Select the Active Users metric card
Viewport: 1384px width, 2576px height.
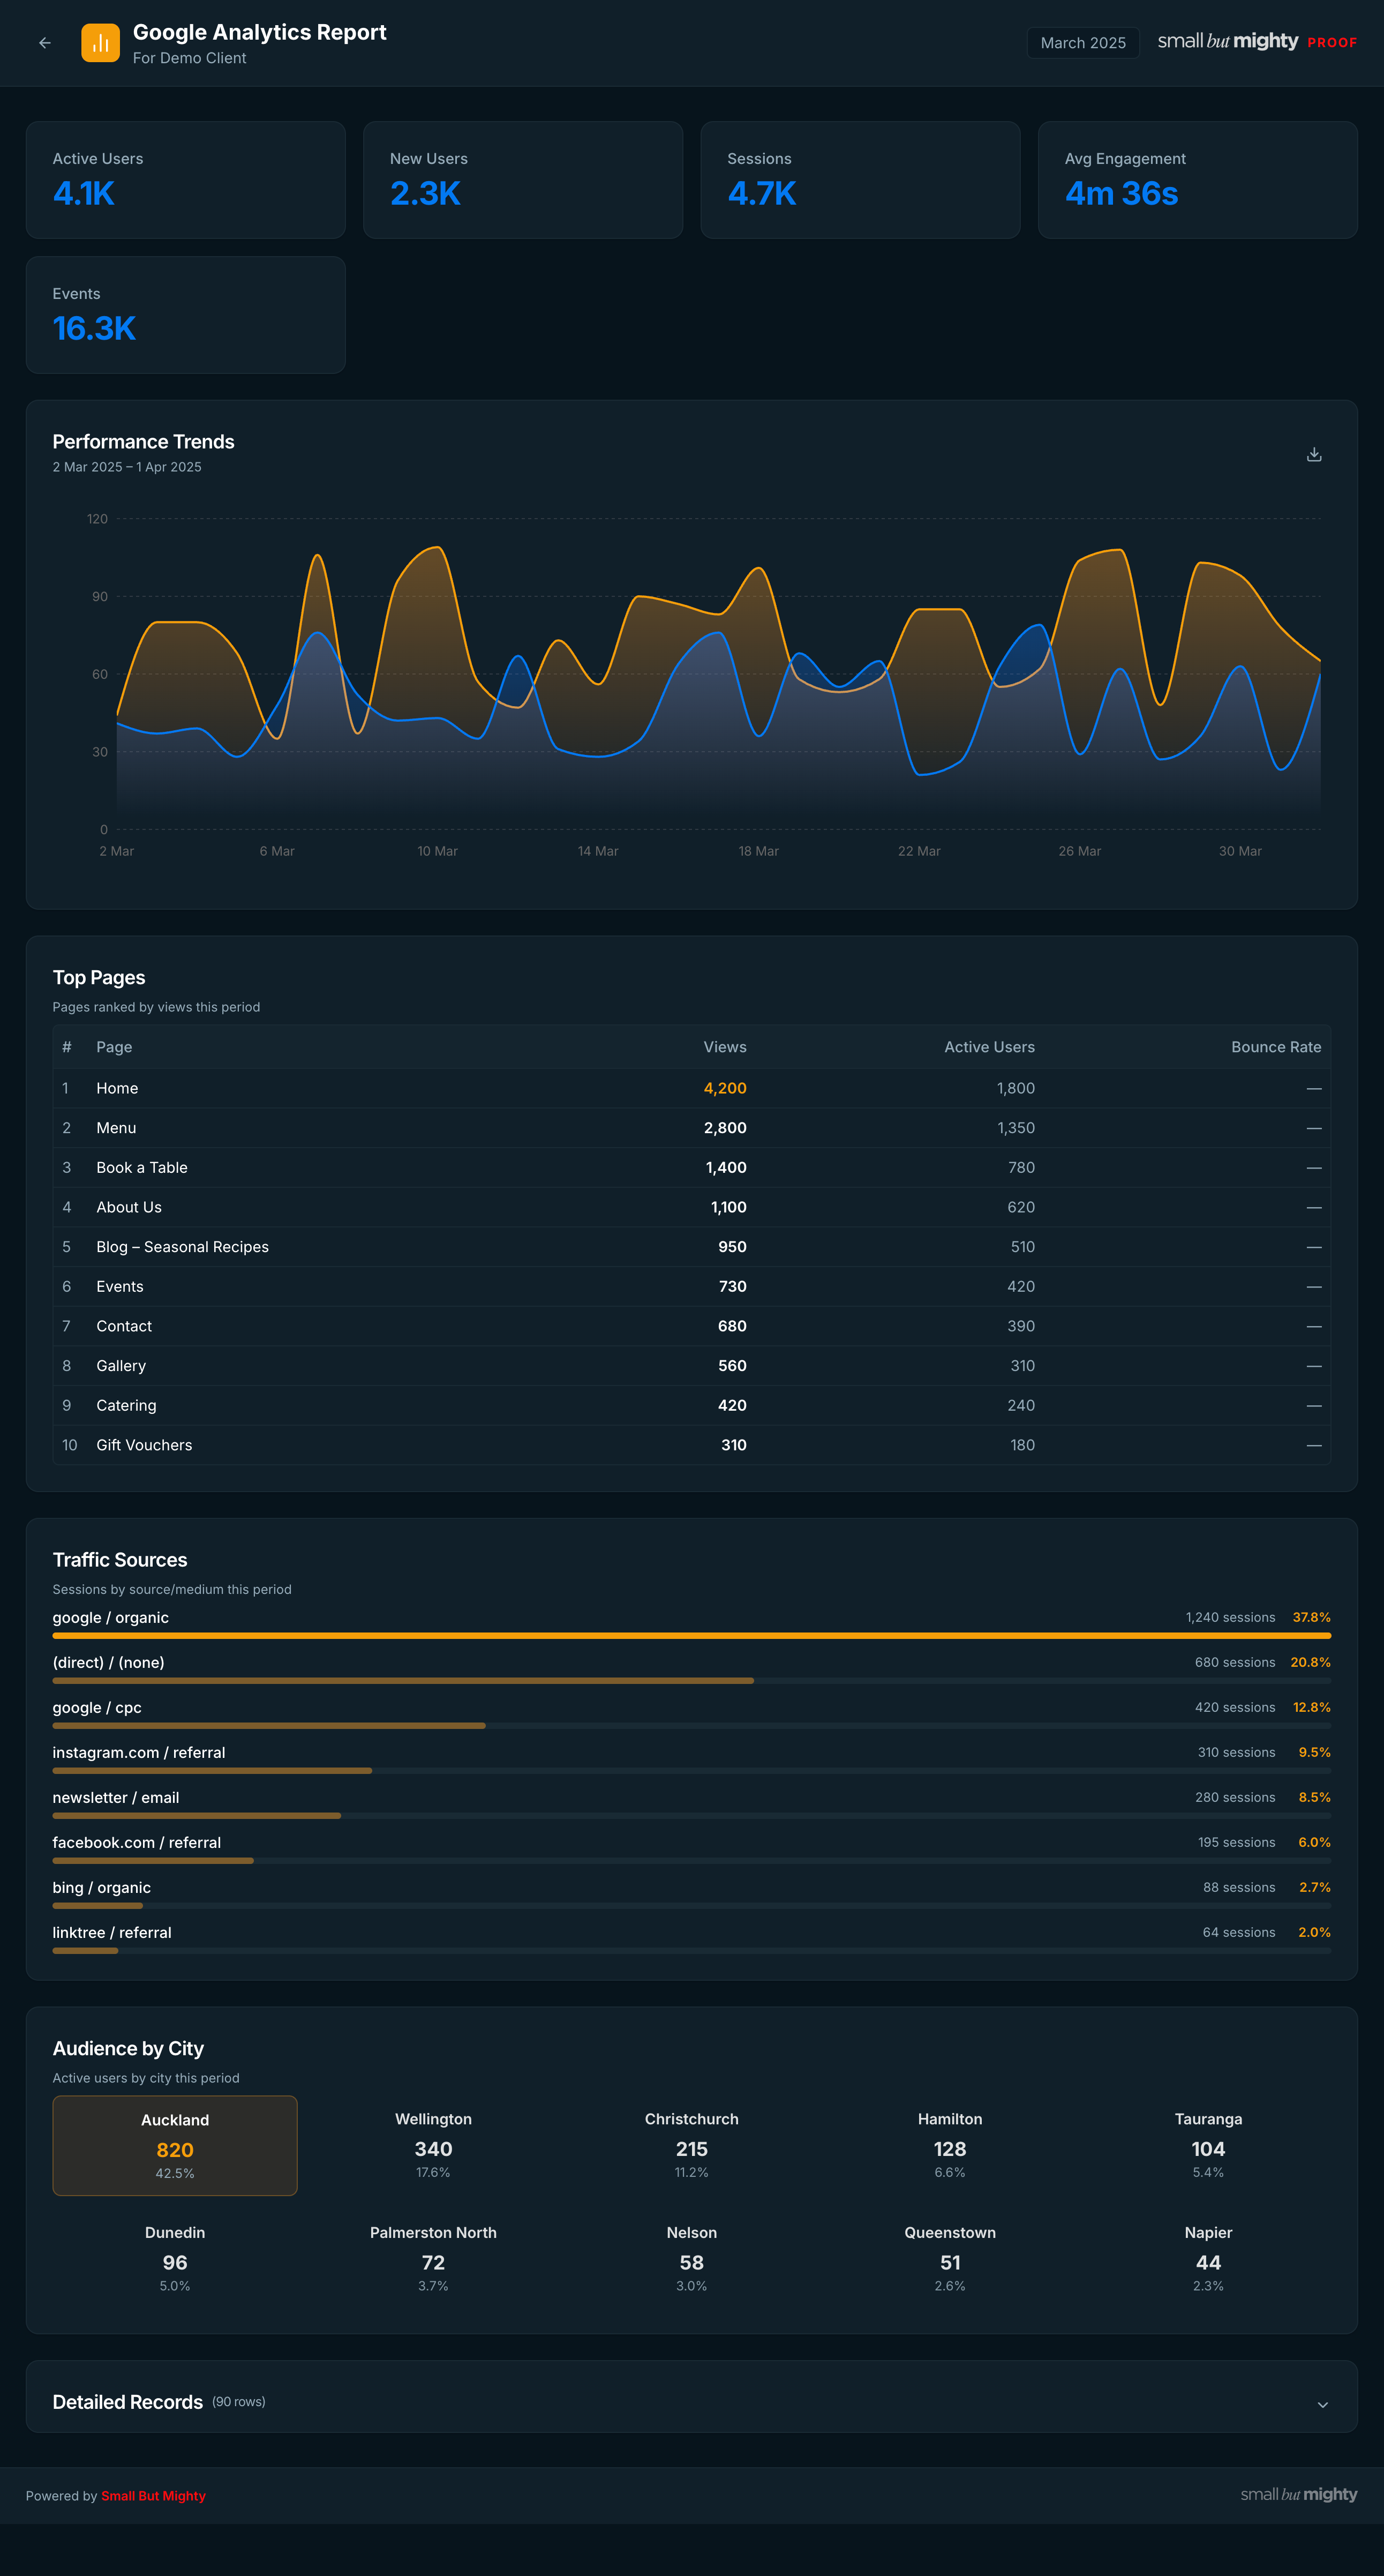pos(186,180)
